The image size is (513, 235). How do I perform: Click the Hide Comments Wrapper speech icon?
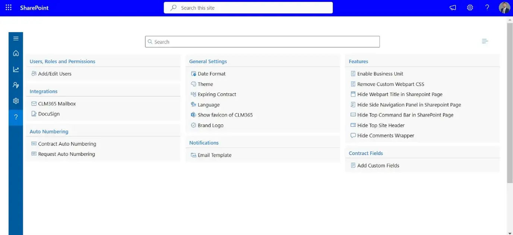pos(353,135)
